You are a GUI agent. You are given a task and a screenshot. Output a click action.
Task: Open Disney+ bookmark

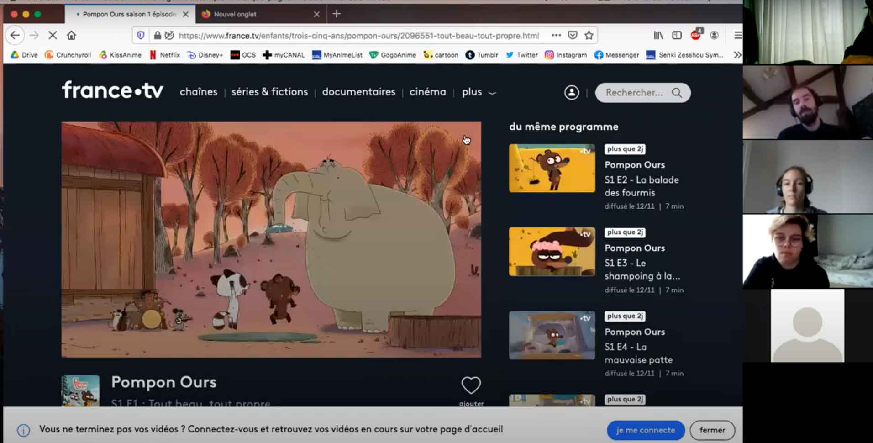pos(205,55)
